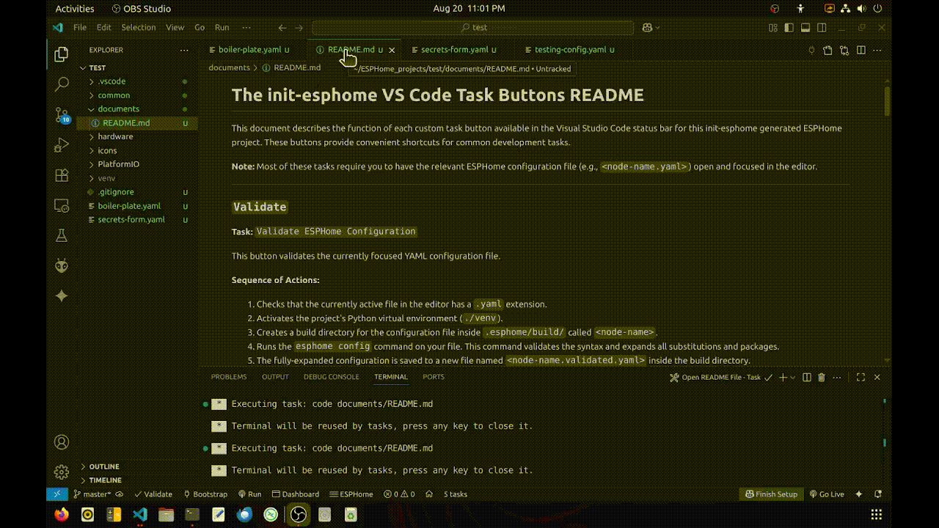Expand the icons folder
The height and width of the screenshot is (528, 939).
[x=107, y=150]
